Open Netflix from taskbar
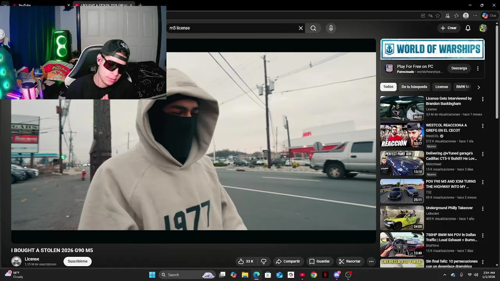This screenshot has height=281, width=500. tap(325, 275)
